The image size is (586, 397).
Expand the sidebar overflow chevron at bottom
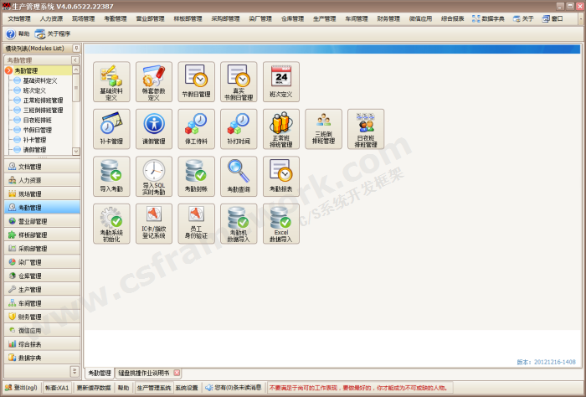coord(74,370)
